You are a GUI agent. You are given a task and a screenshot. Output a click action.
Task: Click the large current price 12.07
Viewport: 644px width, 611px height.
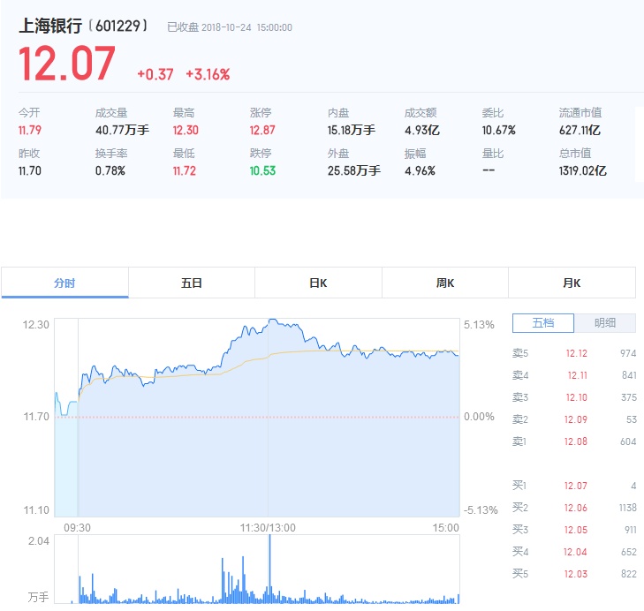pos(67,65)
